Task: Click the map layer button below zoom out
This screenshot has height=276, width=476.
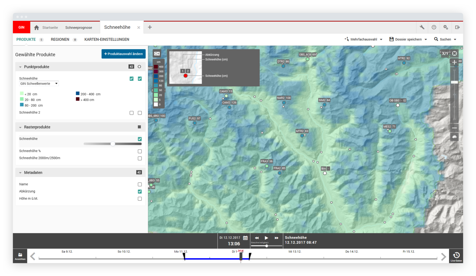Action: pos(454,137)
